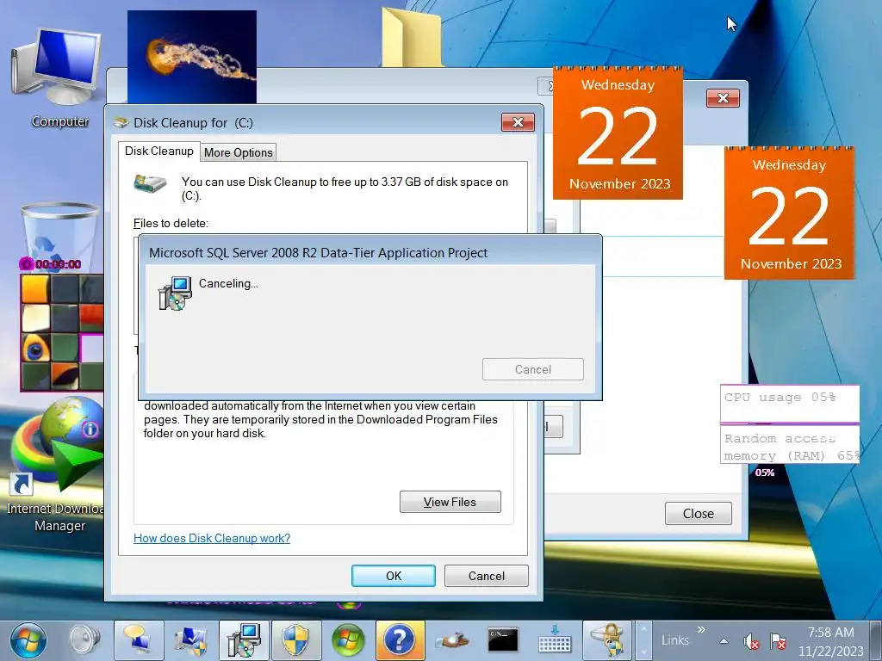Image resolution: width=882 pixels, height=661 pixels.
Task: Open the Windows Start orb
Action: point(28,640)
